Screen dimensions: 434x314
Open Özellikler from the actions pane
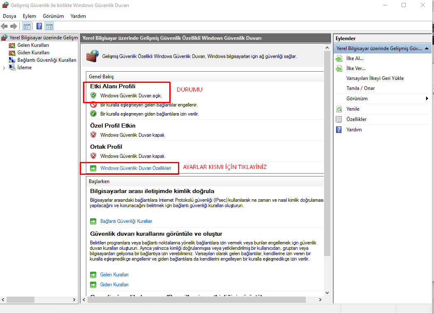356,119
